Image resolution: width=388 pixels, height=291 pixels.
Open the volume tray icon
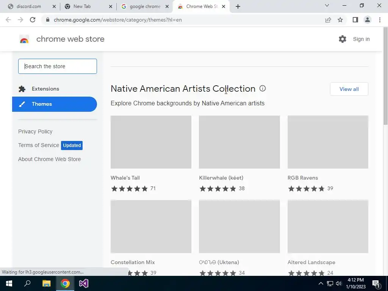coord(339,283)
